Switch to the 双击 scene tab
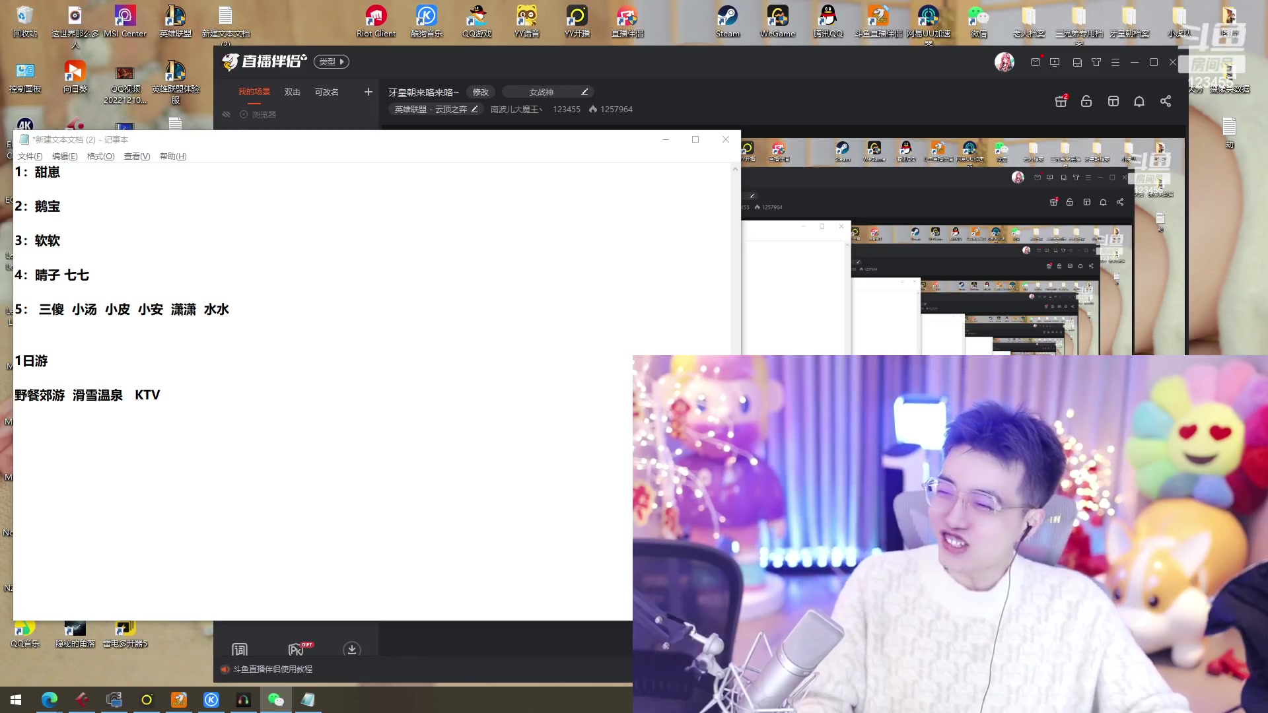The height and width of the screenshot is (713, 1268). click(293, 92)
